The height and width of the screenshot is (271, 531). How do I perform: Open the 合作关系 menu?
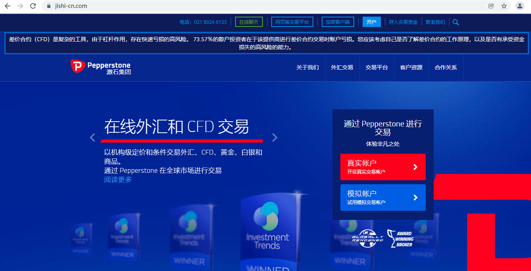click(x=446, y=67)
